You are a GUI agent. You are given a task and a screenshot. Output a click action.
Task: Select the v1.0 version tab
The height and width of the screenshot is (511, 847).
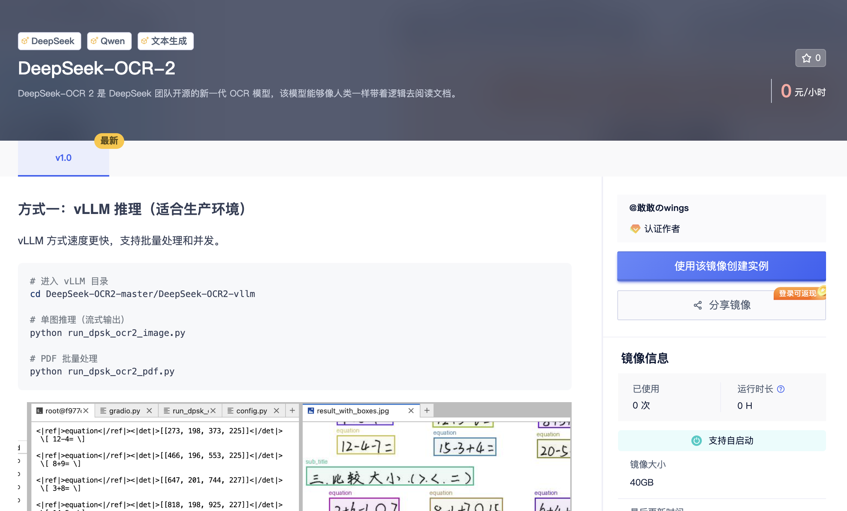click(63, 158)
